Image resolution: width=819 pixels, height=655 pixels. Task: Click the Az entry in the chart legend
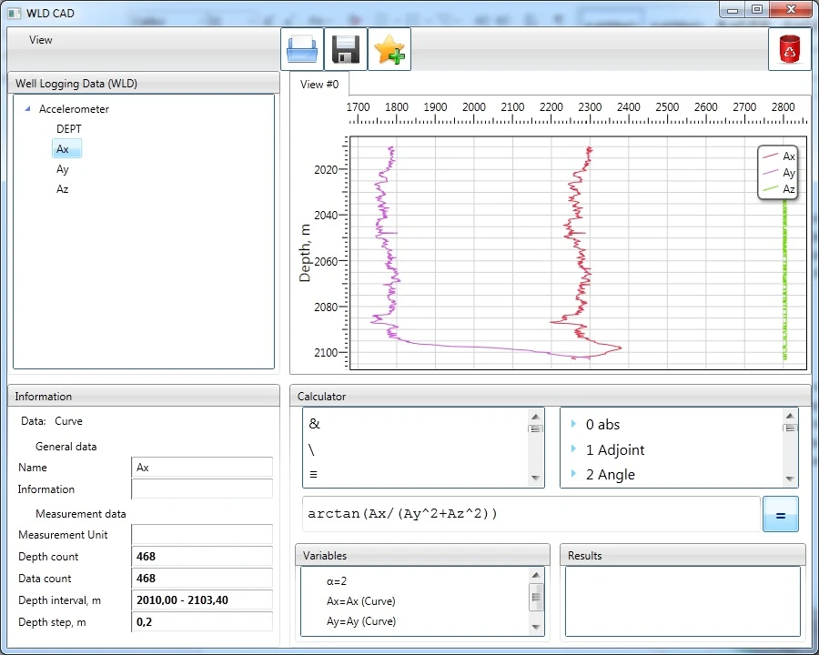click(778, 189)
